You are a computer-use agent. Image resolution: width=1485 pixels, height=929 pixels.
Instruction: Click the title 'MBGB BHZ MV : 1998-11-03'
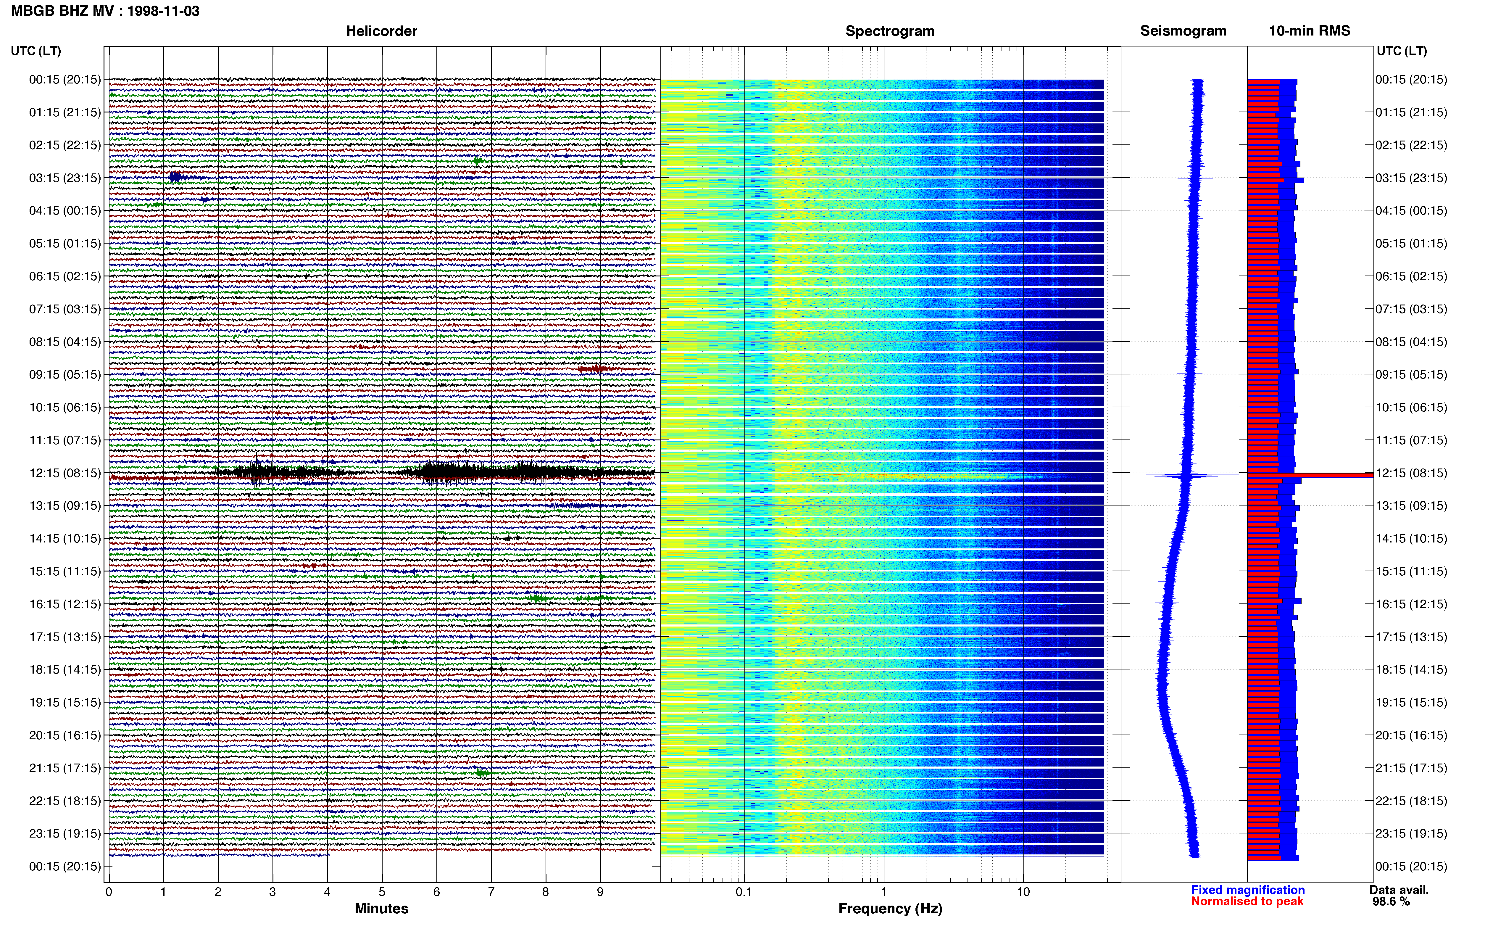coord(105,10)
